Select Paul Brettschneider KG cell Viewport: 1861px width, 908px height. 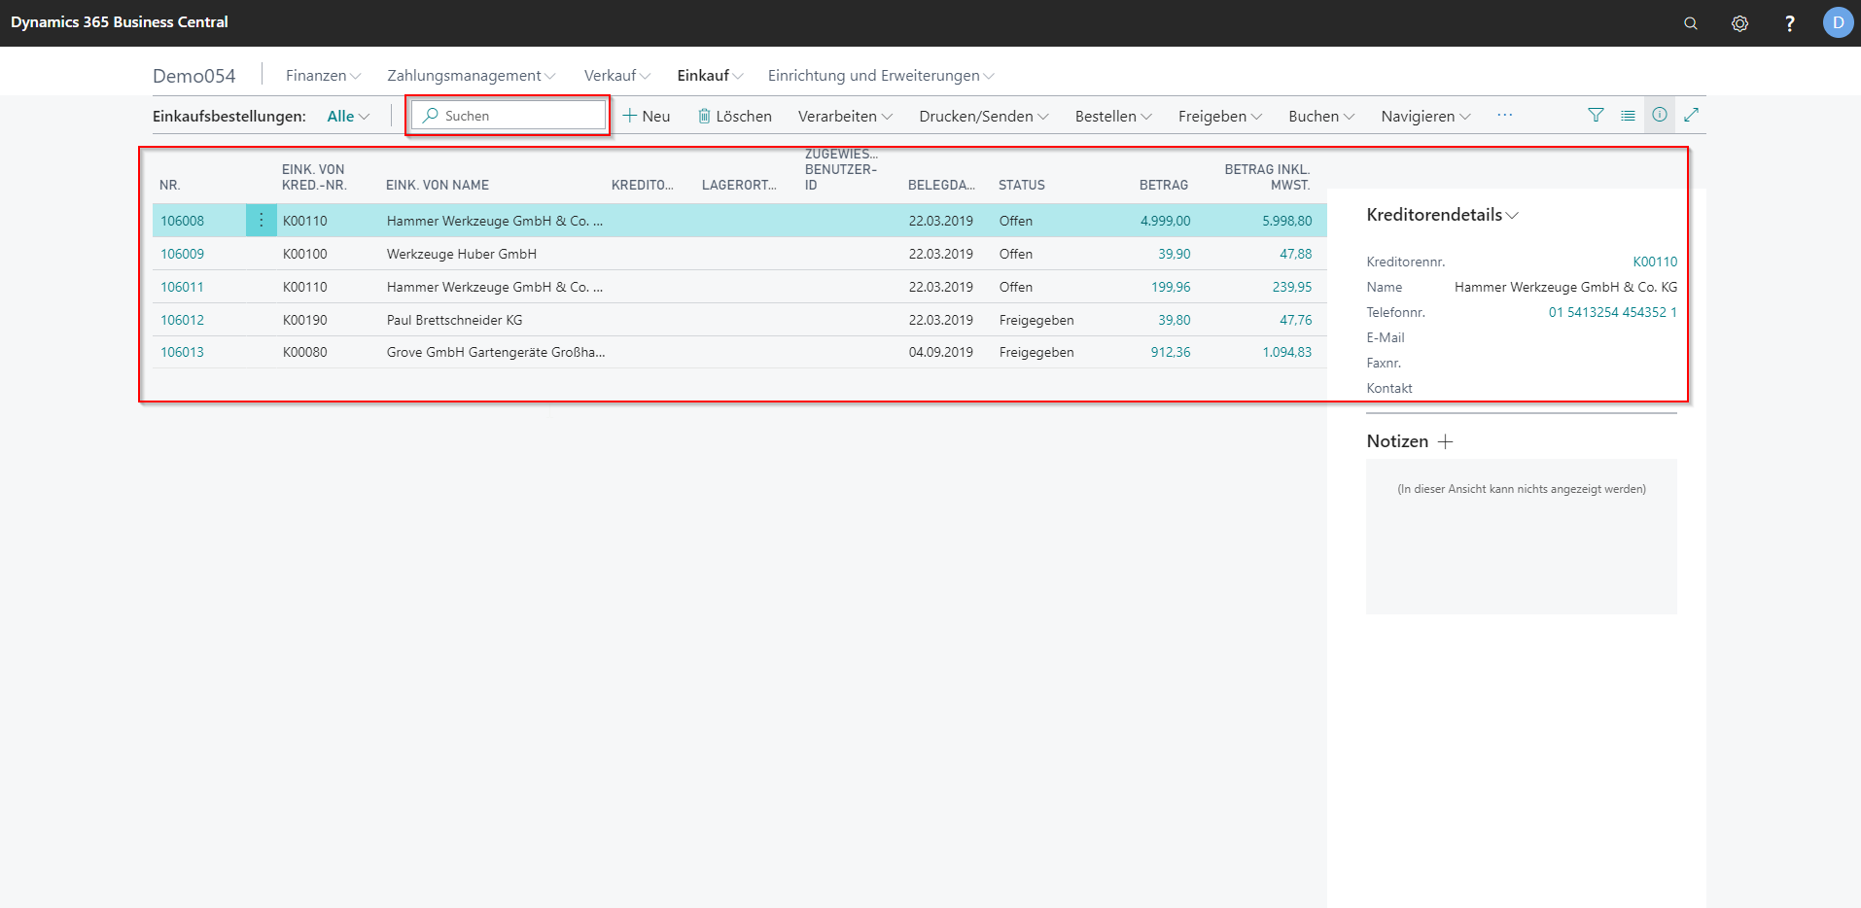[x=454, y=320]
